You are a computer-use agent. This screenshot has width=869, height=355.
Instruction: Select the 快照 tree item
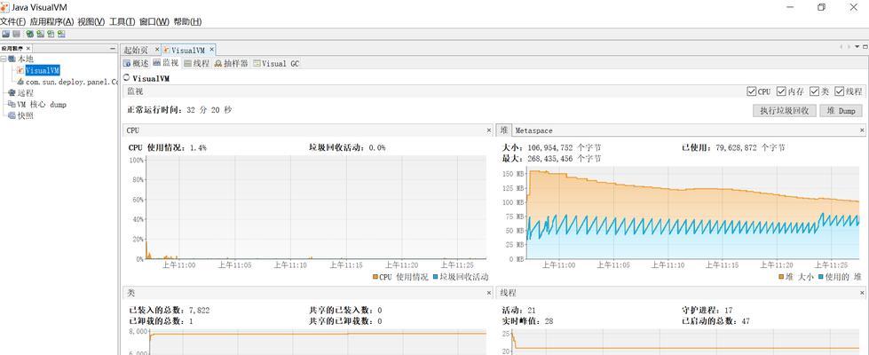click(26, 115)
